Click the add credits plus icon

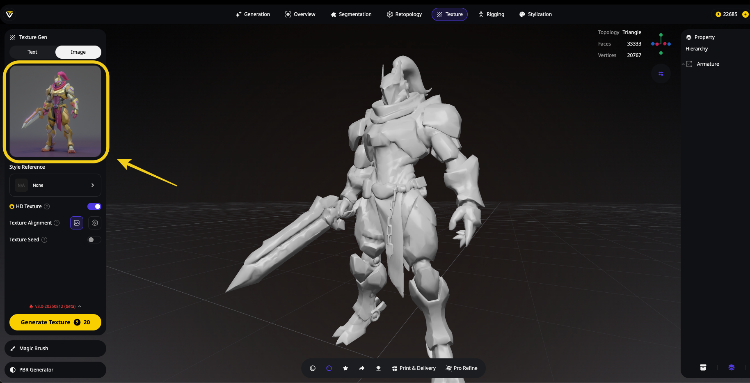click(745, 14)
